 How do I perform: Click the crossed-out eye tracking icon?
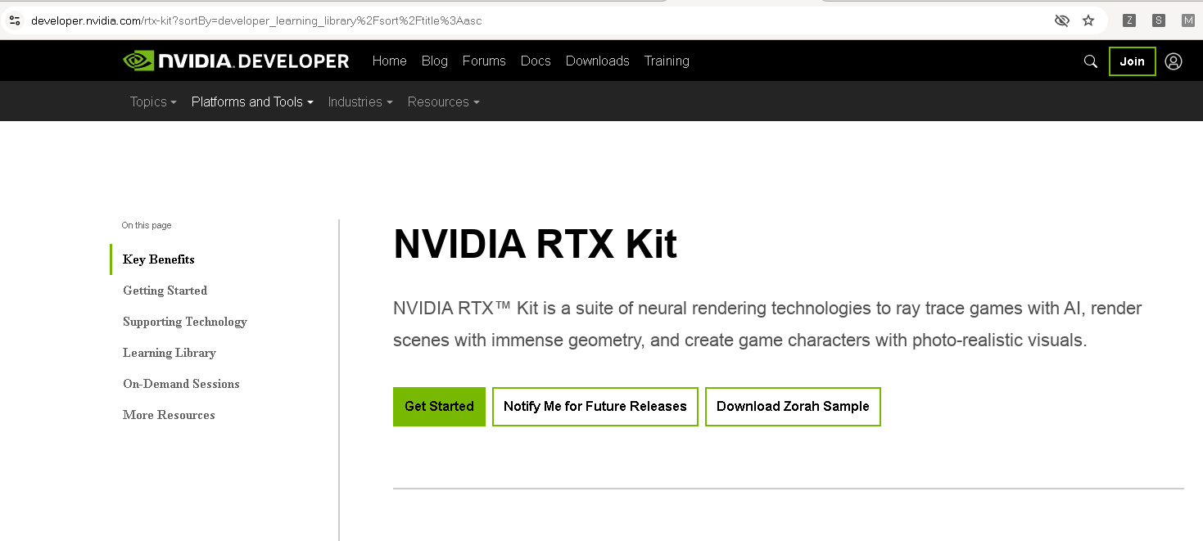point(1061,20)
